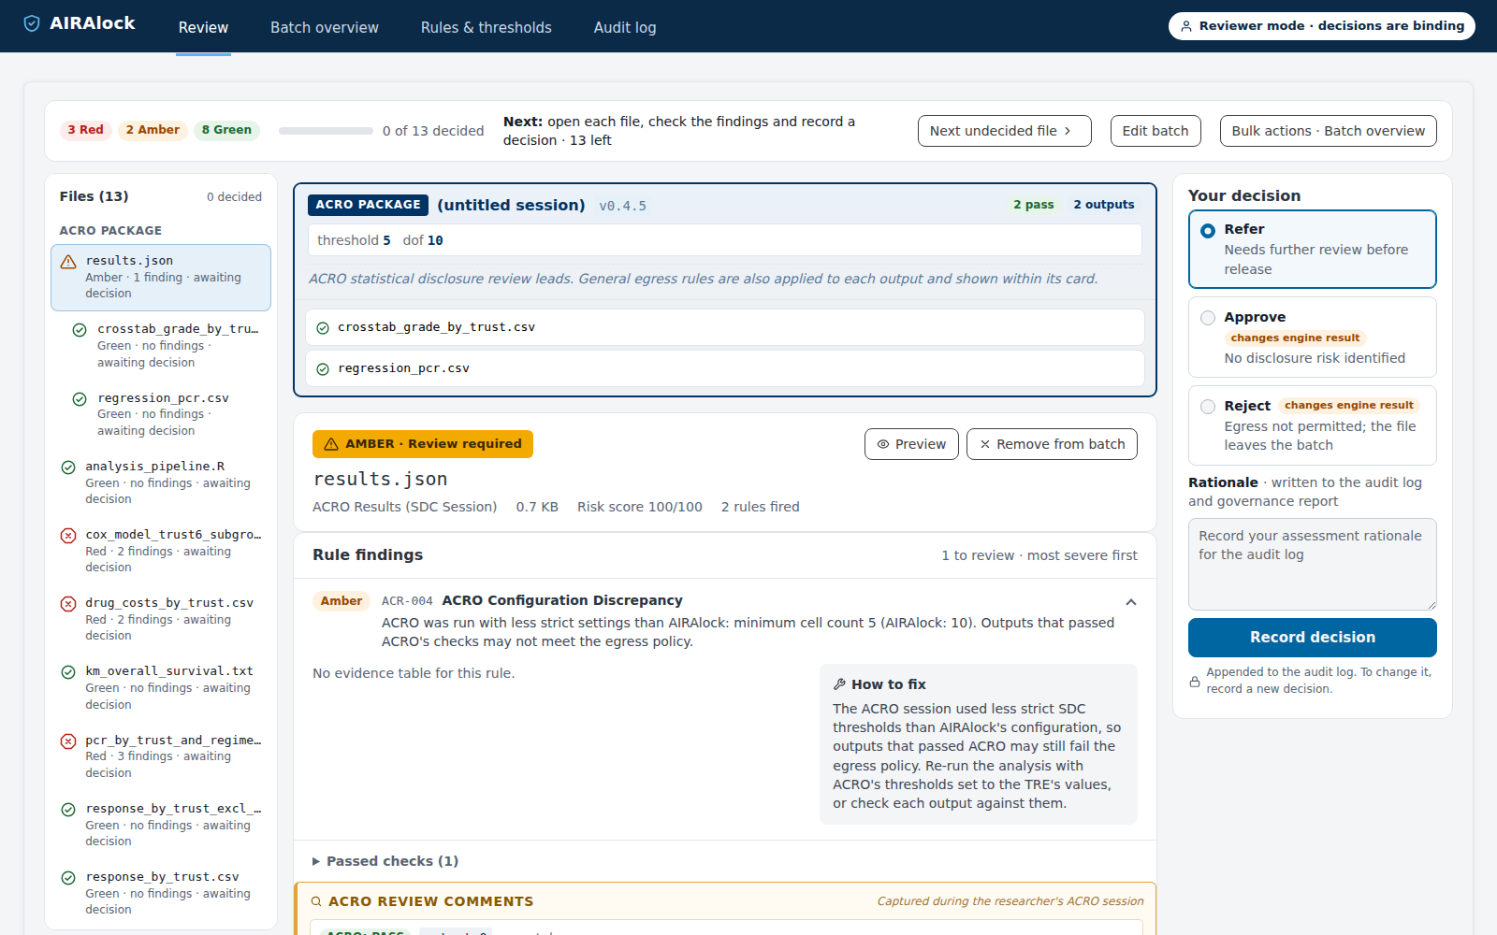Image resolution: width=1497 pixels, height=935 pixels.
Task: Click the amber warning icon beside results.json in Files
Action: click(x=68, y=262)
